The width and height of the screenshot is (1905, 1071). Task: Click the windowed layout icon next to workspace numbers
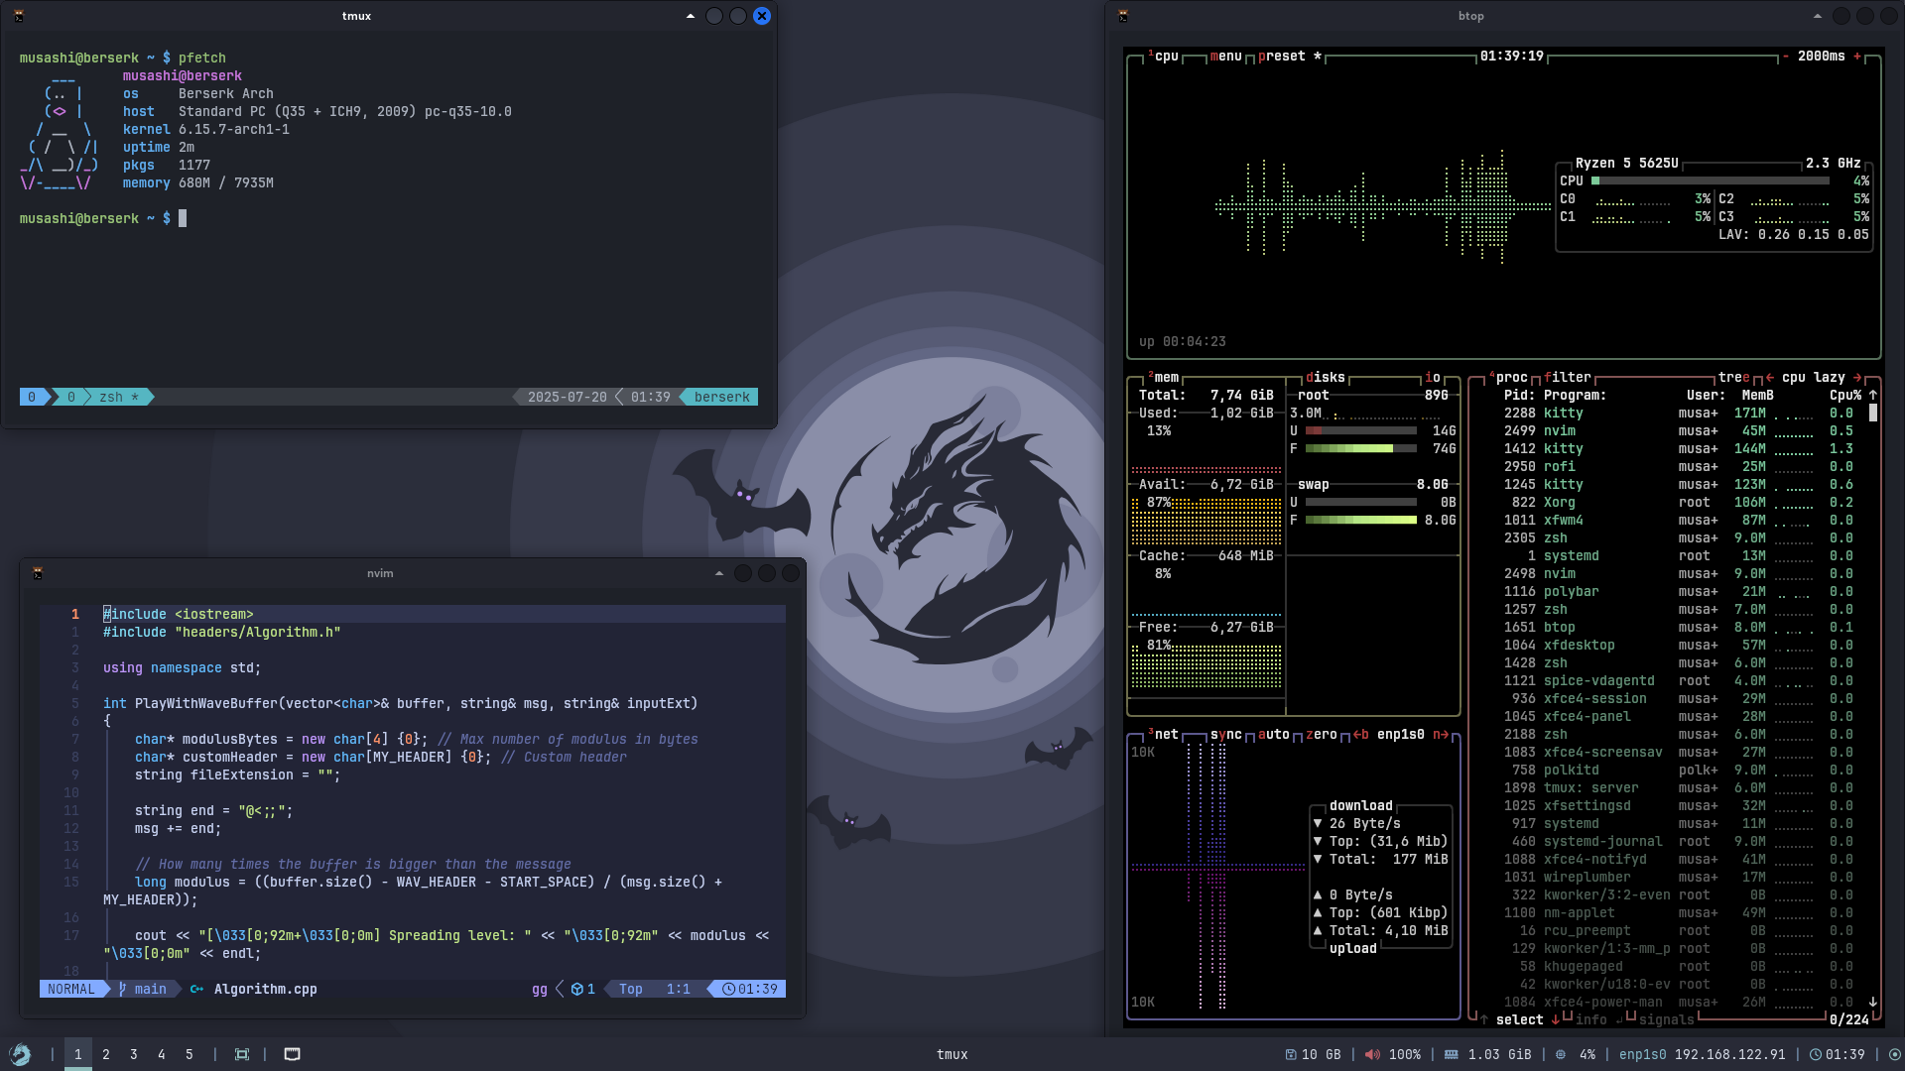[241, 1054]
